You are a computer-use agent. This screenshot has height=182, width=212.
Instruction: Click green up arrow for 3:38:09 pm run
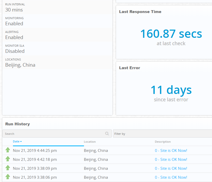pos(8,168)
